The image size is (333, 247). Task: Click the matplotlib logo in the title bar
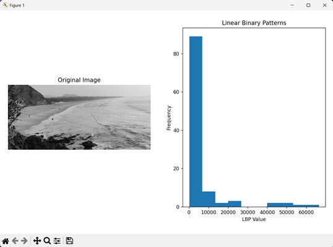click(x=5, y=5)
